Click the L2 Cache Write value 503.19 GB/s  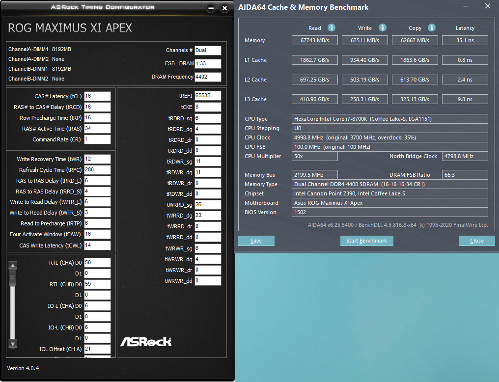click(x=365, y=80)
